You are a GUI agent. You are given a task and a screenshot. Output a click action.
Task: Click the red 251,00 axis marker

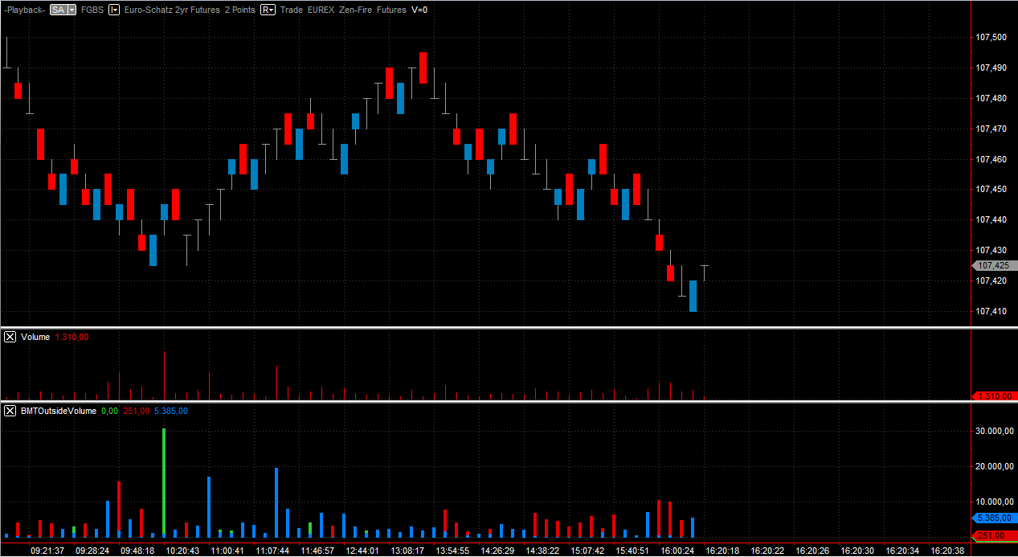pyautogui.click(x=994, y=535)
